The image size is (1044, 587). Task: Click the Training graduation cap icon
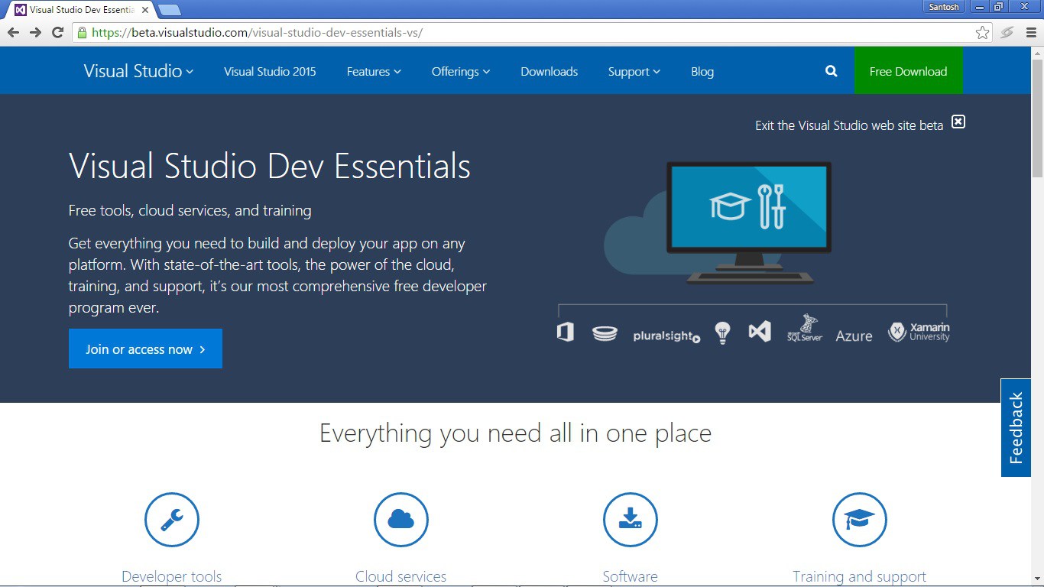860,520
